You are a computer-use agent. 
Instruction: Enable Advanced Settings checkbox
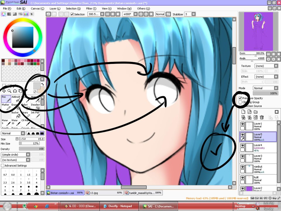click(x=3, y=165)
